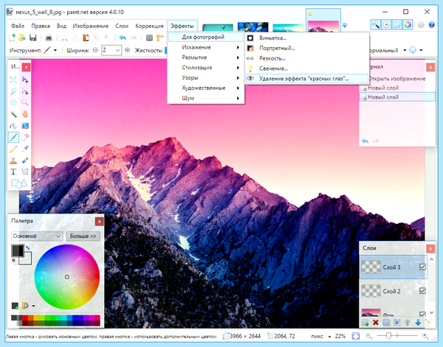This screenshot has width=443, height=347.
Task: Select the Magic Wand tool
Action: point(13,114)
